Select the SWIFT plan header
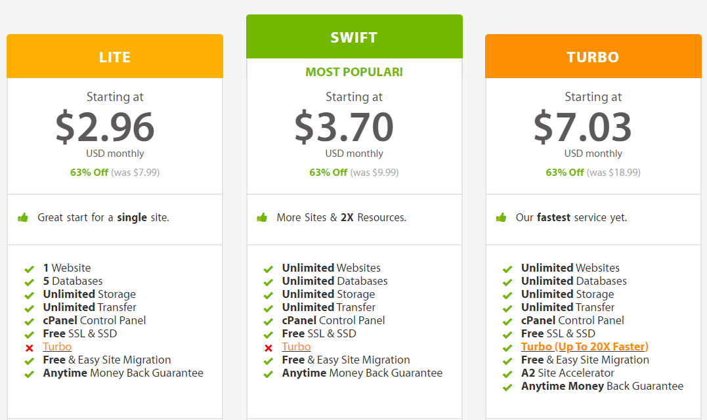 tap(354, 37)
